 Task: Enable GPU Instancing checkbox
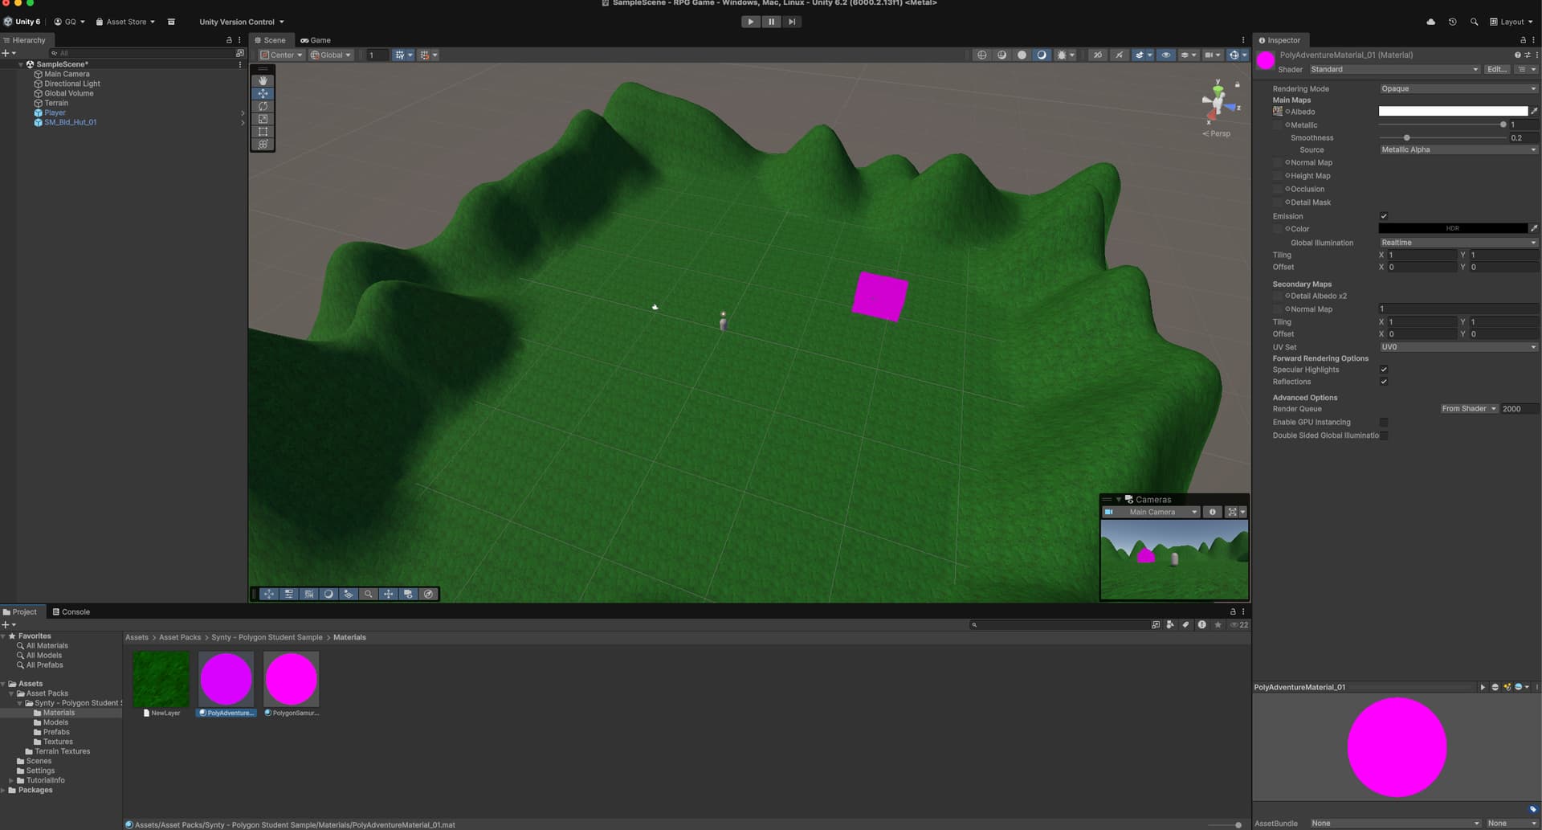[x=1384, y=422]
